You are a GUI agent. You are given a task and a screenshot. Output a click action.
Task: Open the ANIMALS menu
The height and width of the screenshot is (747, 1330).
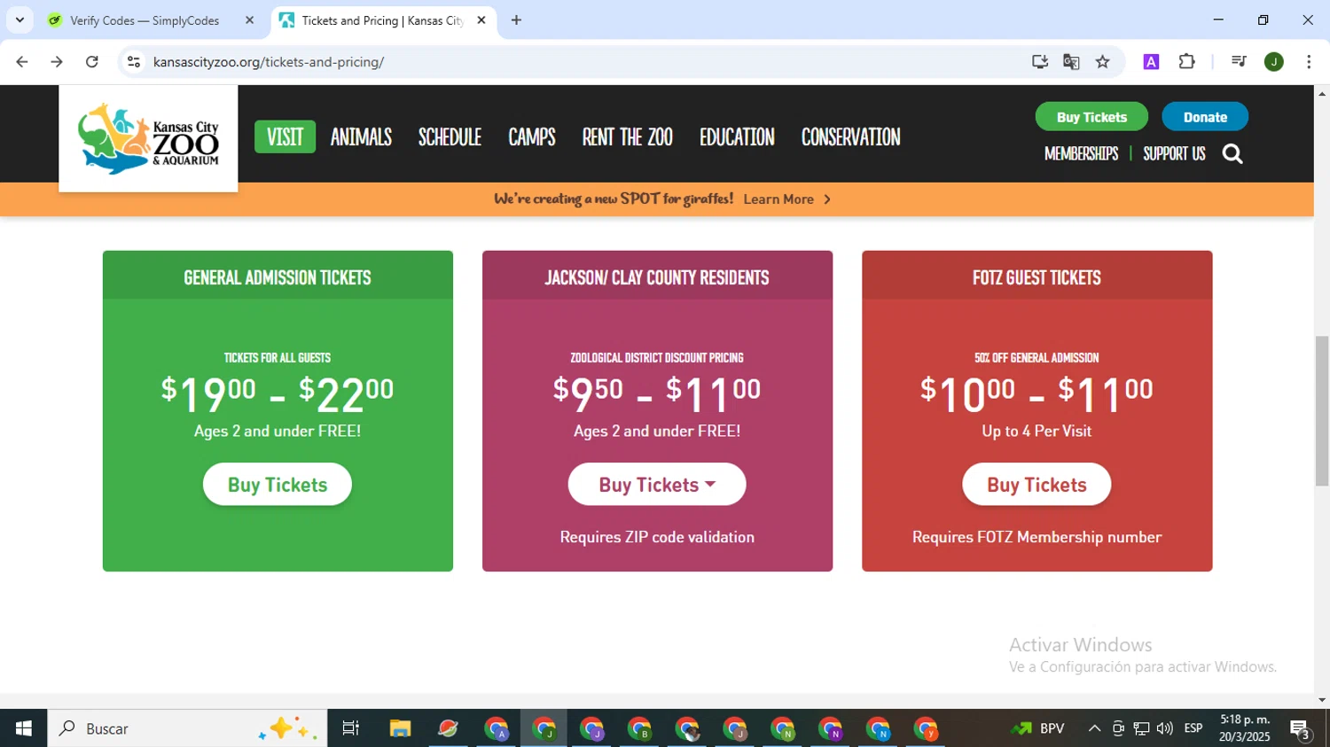point(361,136)
